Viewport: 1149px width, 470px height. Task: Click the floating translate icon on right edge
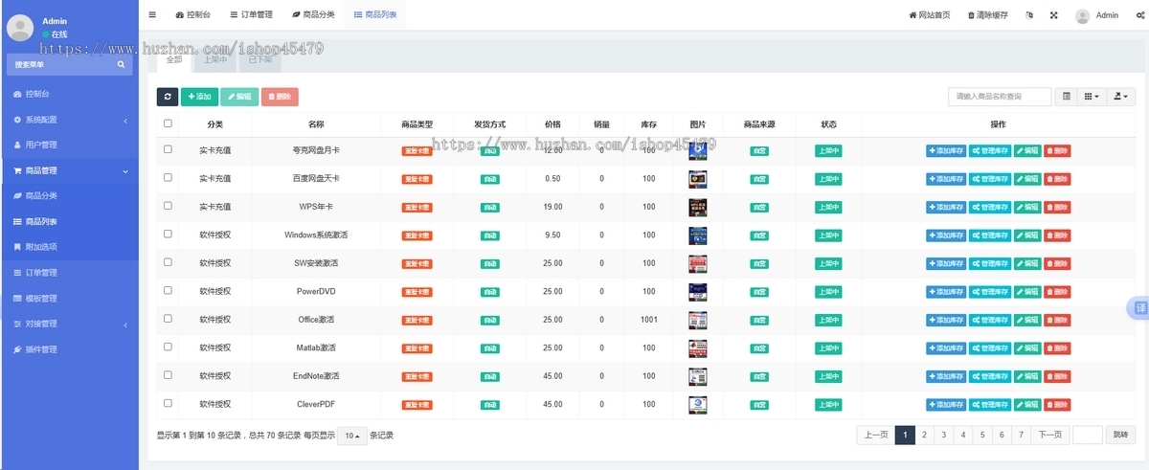click(1139, 307)
